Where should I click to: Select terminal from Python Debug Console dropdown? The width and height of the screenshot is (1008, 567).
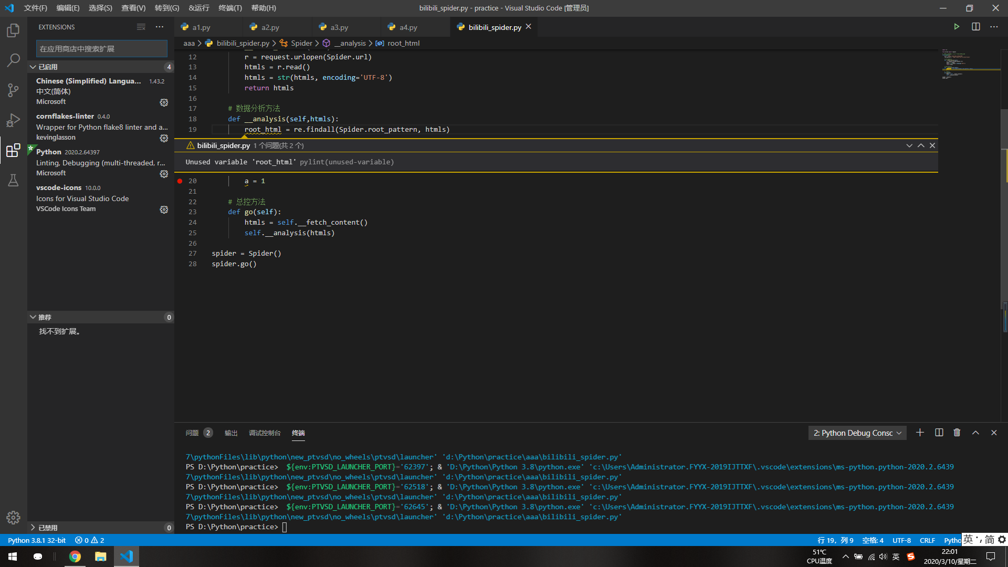pyautogui.click(x=857, y=433)
